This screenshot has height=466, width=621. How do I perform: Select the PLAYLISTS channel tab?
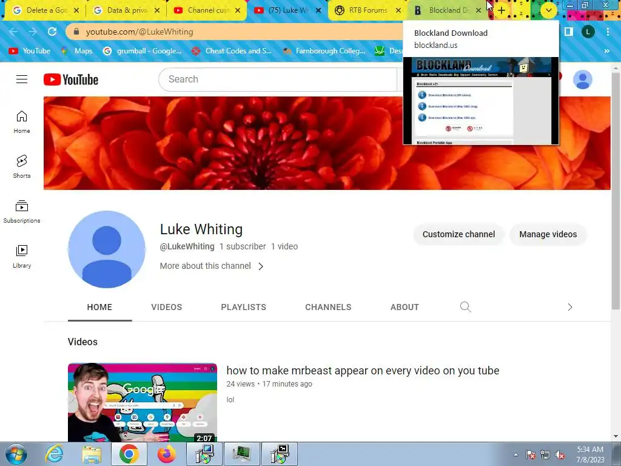tap(244, 307)
